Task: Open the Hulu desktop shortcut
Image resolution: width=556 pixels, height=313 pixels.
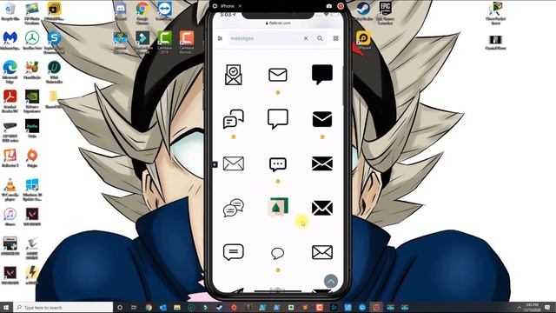Action: 32,129
